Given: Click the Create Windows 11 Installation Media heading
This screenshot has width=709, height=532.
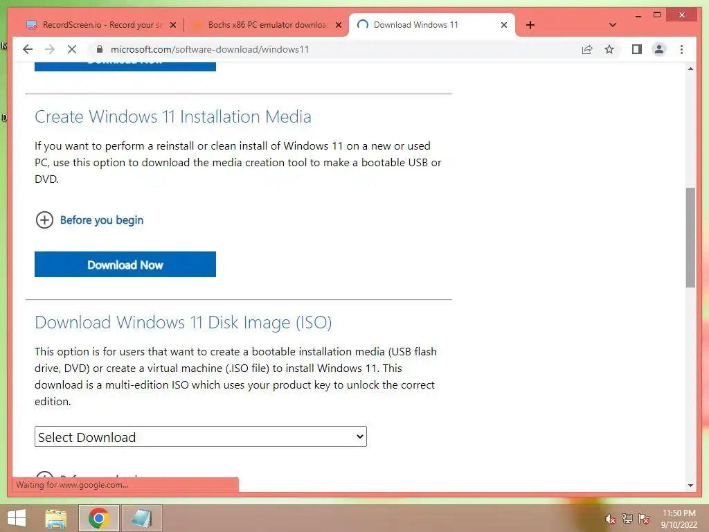Looking at the screenshot, I should [x=172, y=116].
